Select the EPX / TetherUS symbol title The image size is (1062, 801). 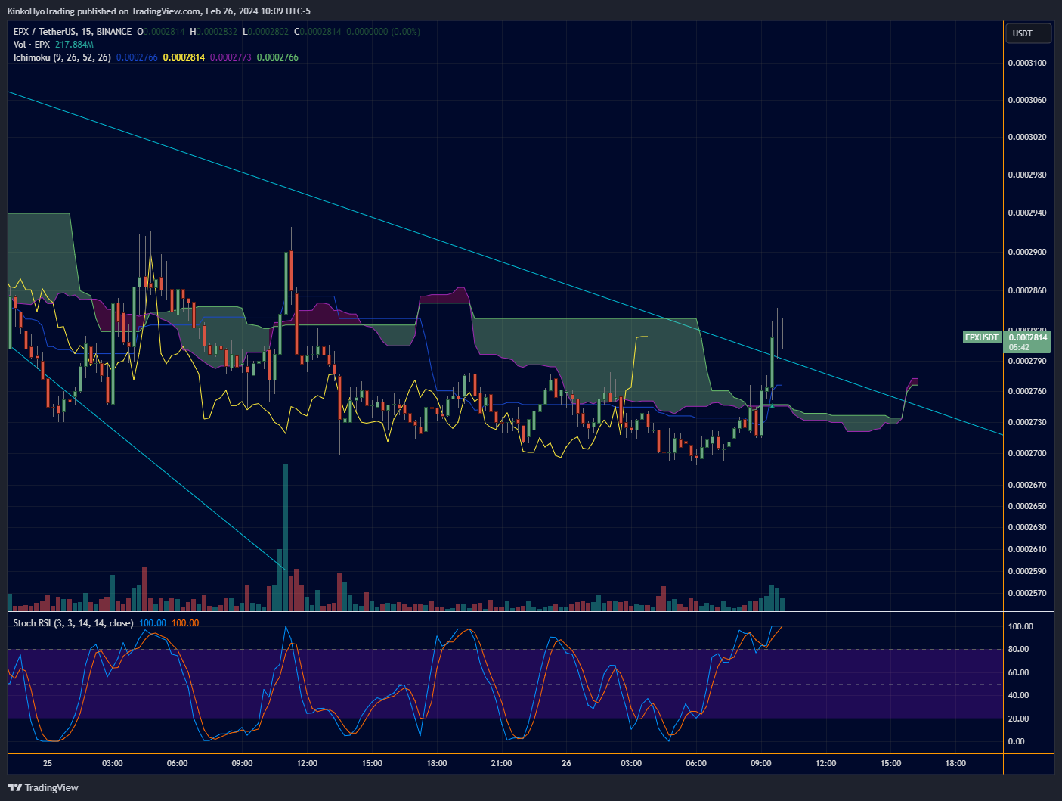coord(73,32)
